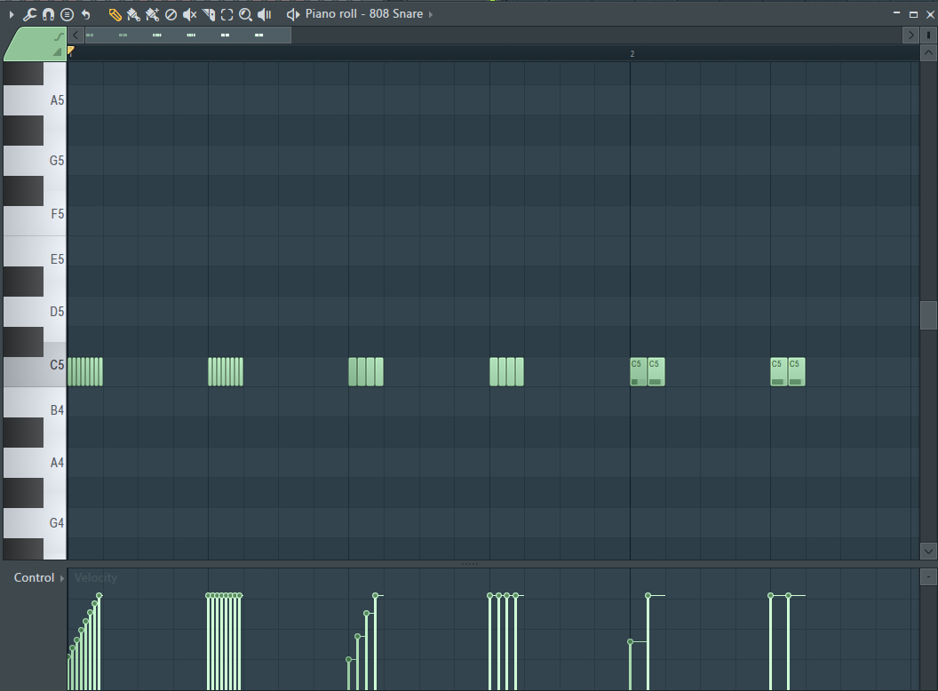Screen dimensions: 938x691
Task: Maximize the piano roll window
Action: point(913,14)
